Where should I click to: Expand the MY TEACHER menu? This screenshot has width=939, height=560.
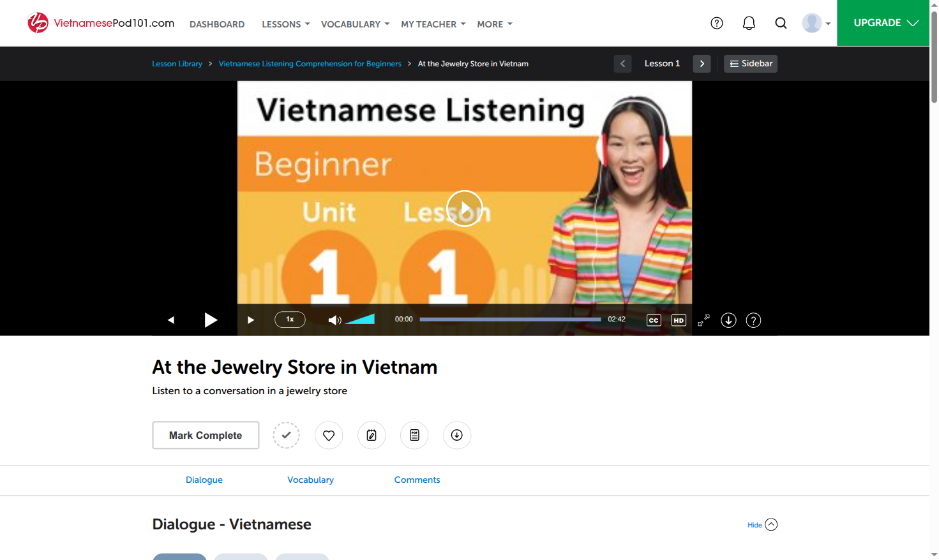(x=433, y=24)
